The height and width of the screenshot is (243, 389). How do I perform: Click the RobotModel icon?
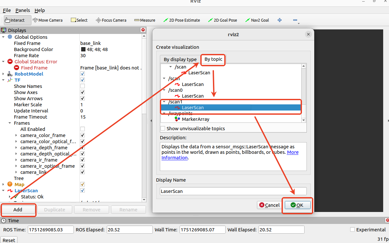(x=10, y=74)
